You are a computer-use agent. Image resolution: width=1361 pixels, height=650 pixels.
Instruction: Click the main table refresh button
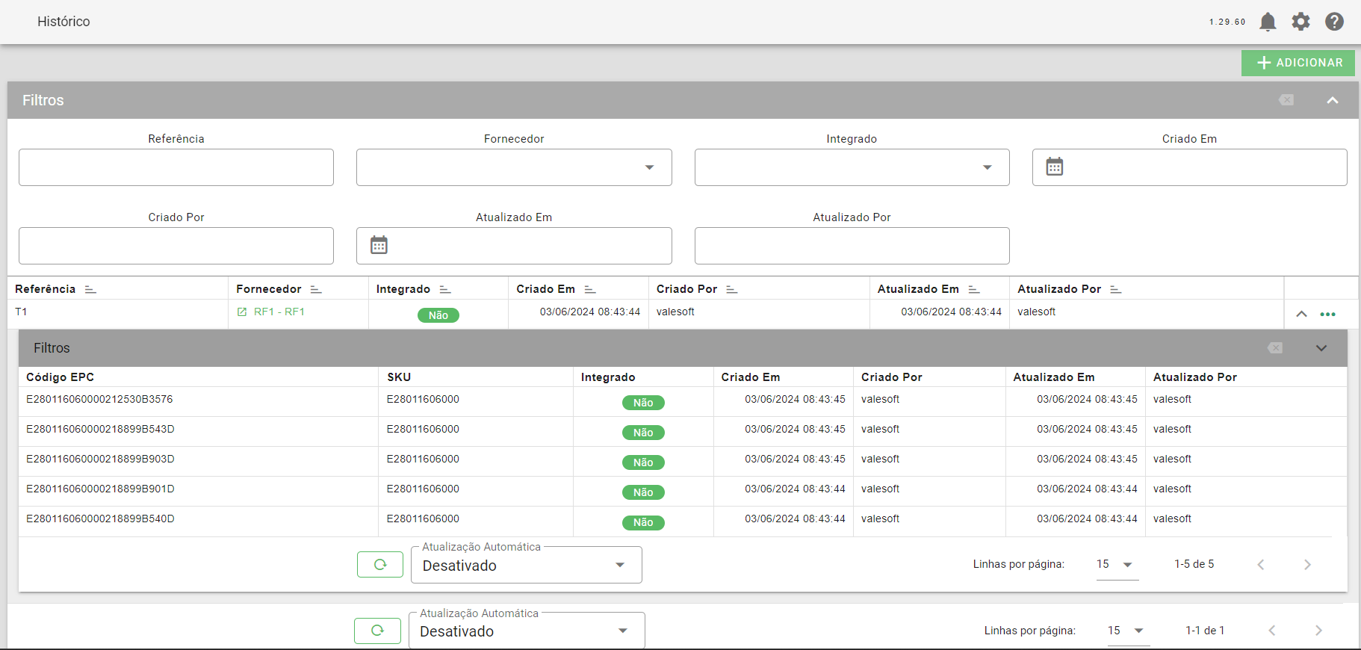tap(377, 631)
